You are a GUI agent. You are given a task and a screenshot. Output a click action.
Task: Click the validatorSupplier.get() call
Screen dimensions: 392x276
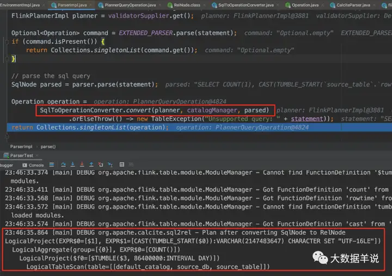[149, 16]
